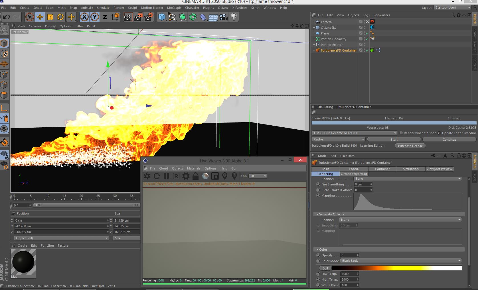
Task: Toggle X axis lock
Action: pos(84,17)
